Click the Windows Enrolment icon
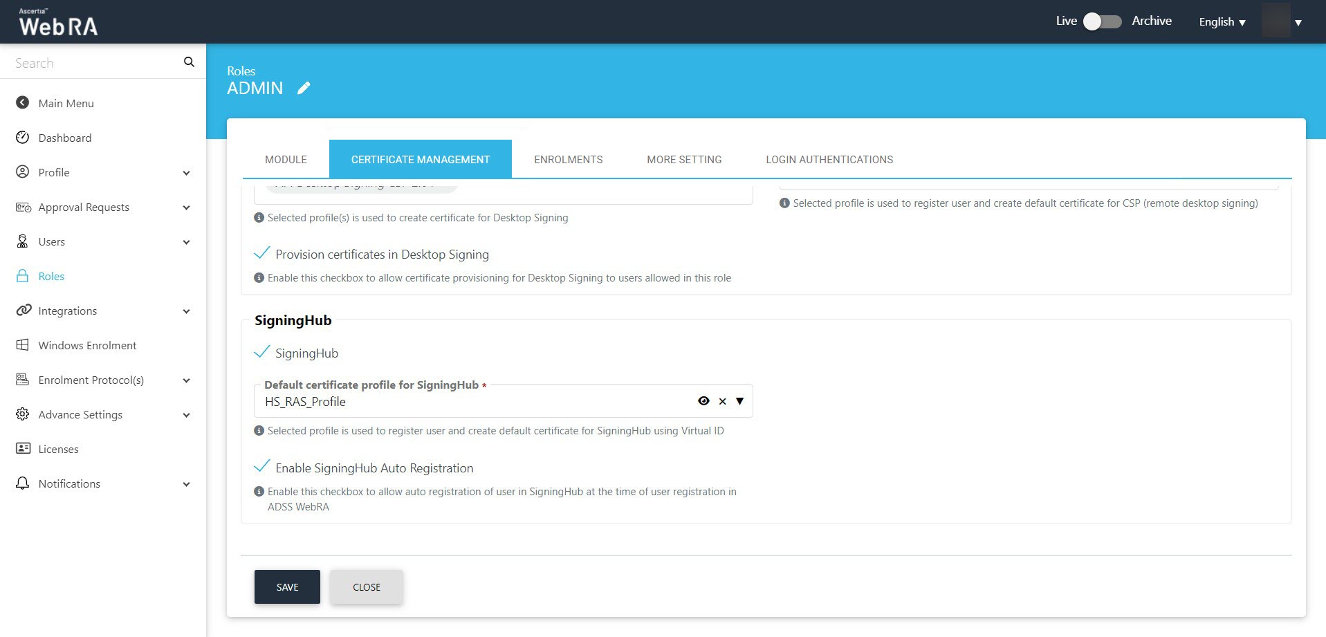The height and width of the screenshot is (637, 1326). point(23,345)
